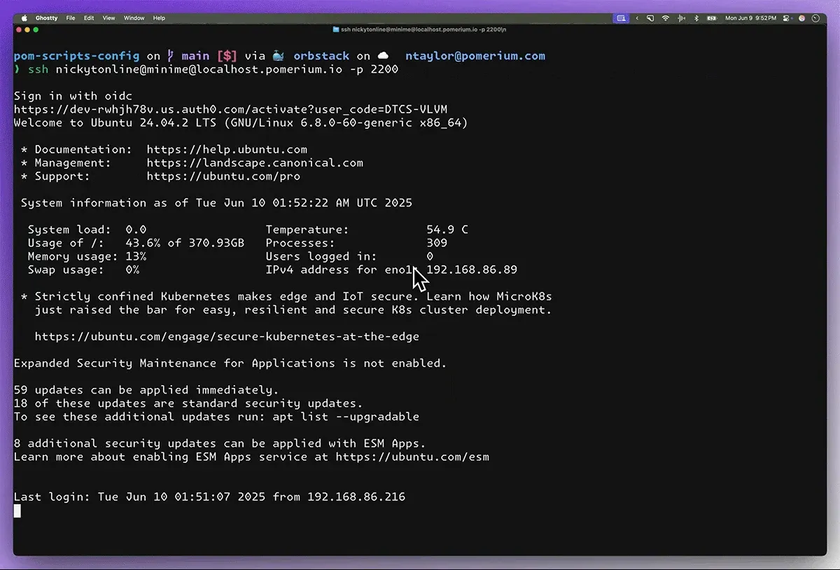Click the pom-scripts-config directory name in prompt

click(77, 56)
